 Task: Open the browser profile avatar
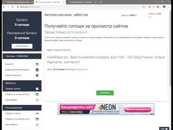pyautogui.click(x=164, y=7)
